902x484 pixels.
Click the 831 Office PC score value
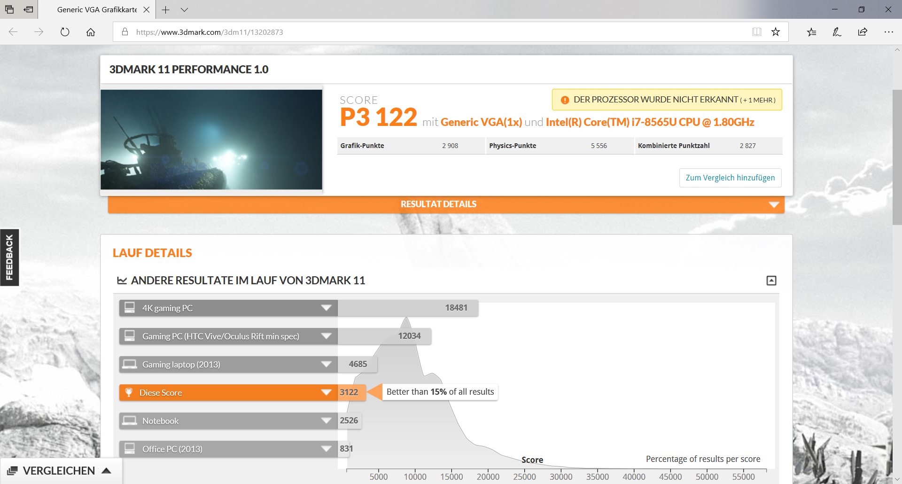click(346, 449)
